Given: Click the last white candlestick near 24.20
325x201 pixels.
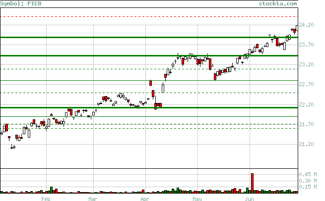Looking at the screenshot, I should click(297, 28).
